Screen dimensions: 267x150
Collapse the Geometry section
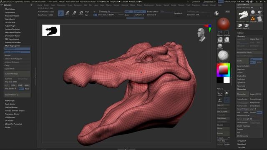tap(241, 36)
